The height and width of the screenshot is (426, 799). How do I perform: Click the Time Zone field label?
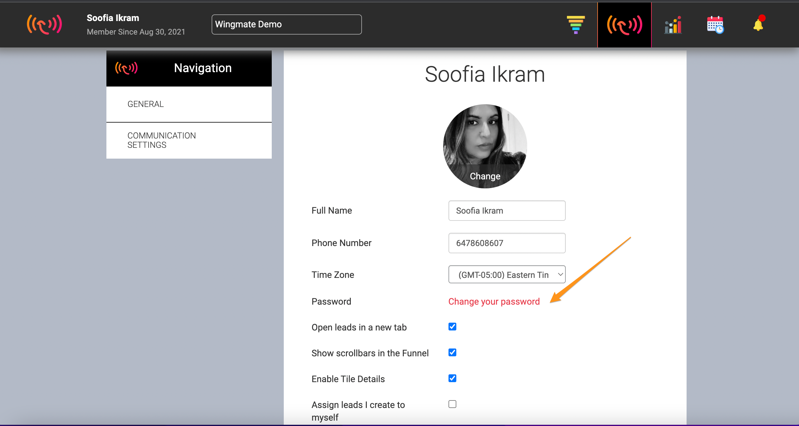coord(332,275)
